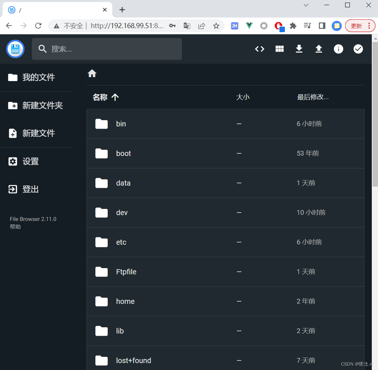Screen dimensions: 378x370
Task: Toggle name sort order arrow
Action: point(115,97)
